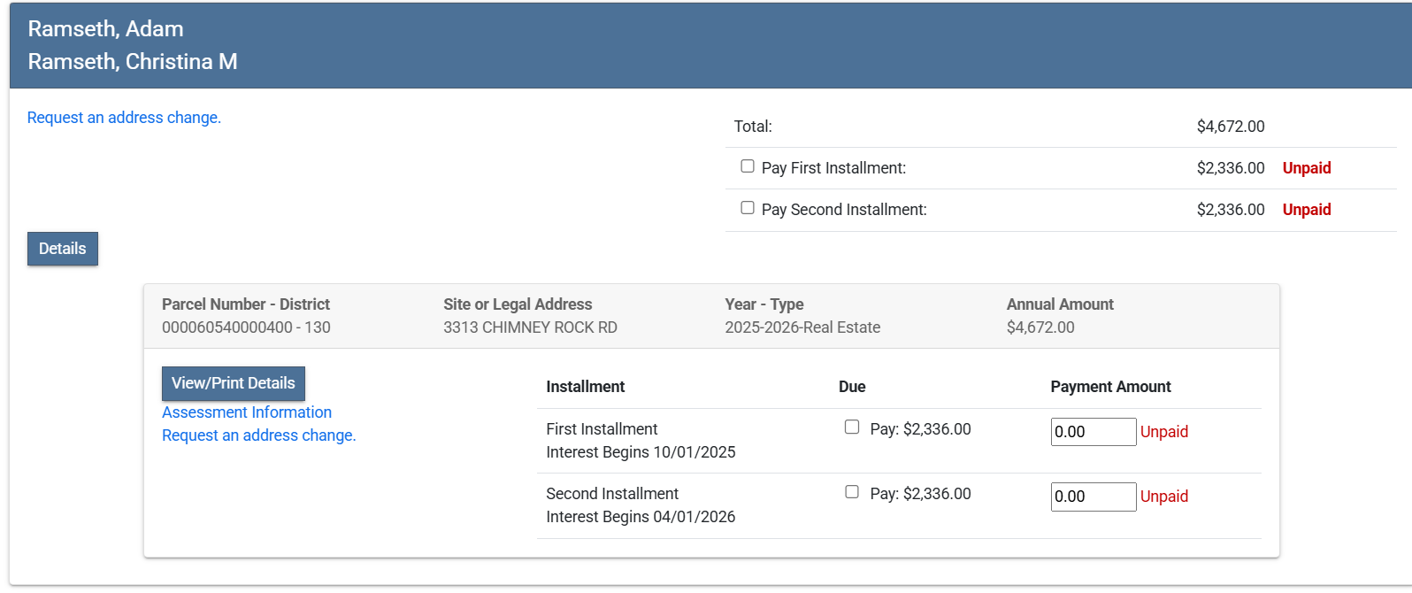Image resolution: width=1412 pixels, height=593 pixels.
Task: Focus the Second Installment payment amount field
Action: point(1093,497)
